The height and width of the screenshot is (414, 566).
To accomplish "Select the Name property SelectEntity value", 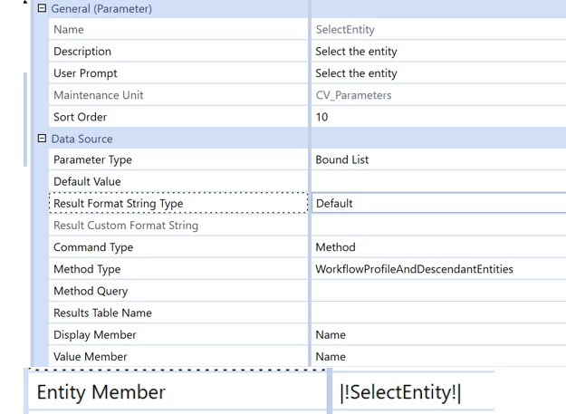I will 438,29.
